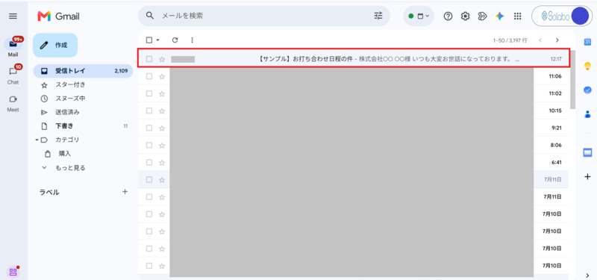Go to previous page of mail
The width and height of the screenshot is (597, 280).
tap(540, 40)
